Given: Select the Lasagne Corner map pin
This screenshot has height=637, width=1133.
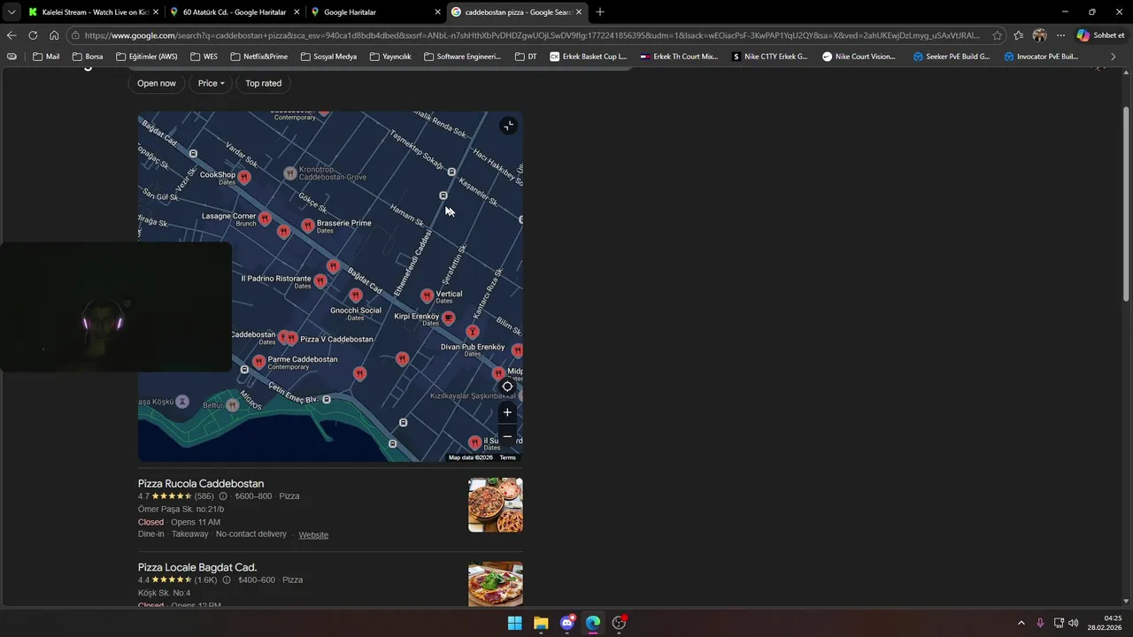Looking at the screenshot, I should click(265, 218).
